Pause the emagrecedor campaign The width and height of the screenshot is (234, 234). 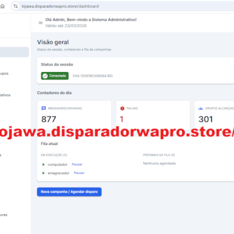[79, 173]
